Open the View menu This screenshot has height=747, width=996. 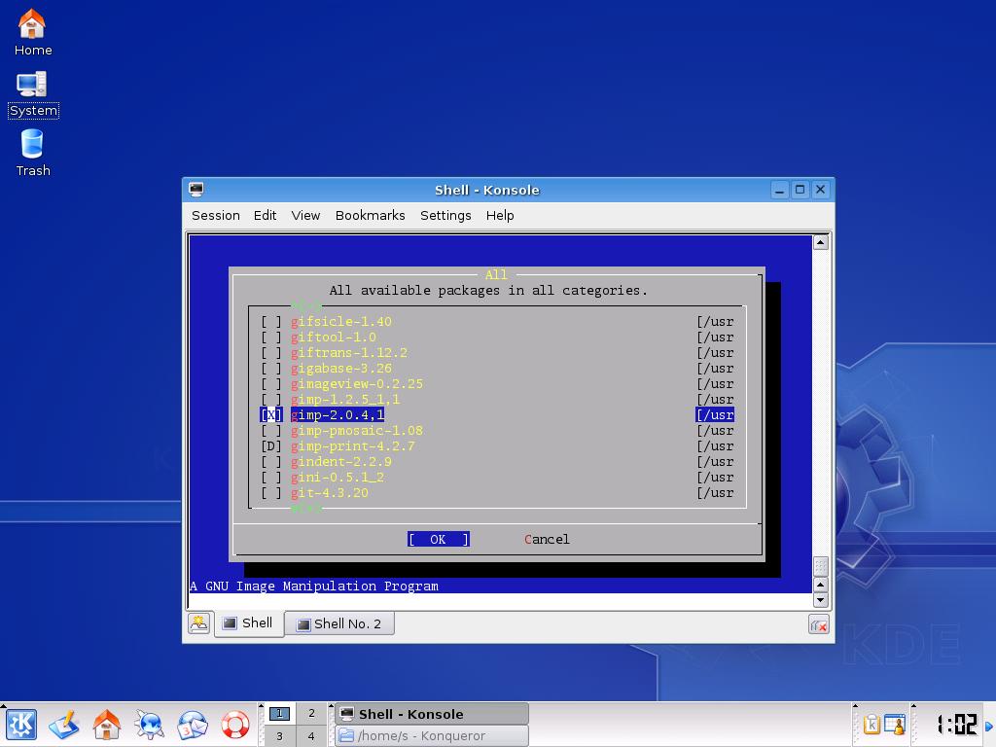coord(305,215)
